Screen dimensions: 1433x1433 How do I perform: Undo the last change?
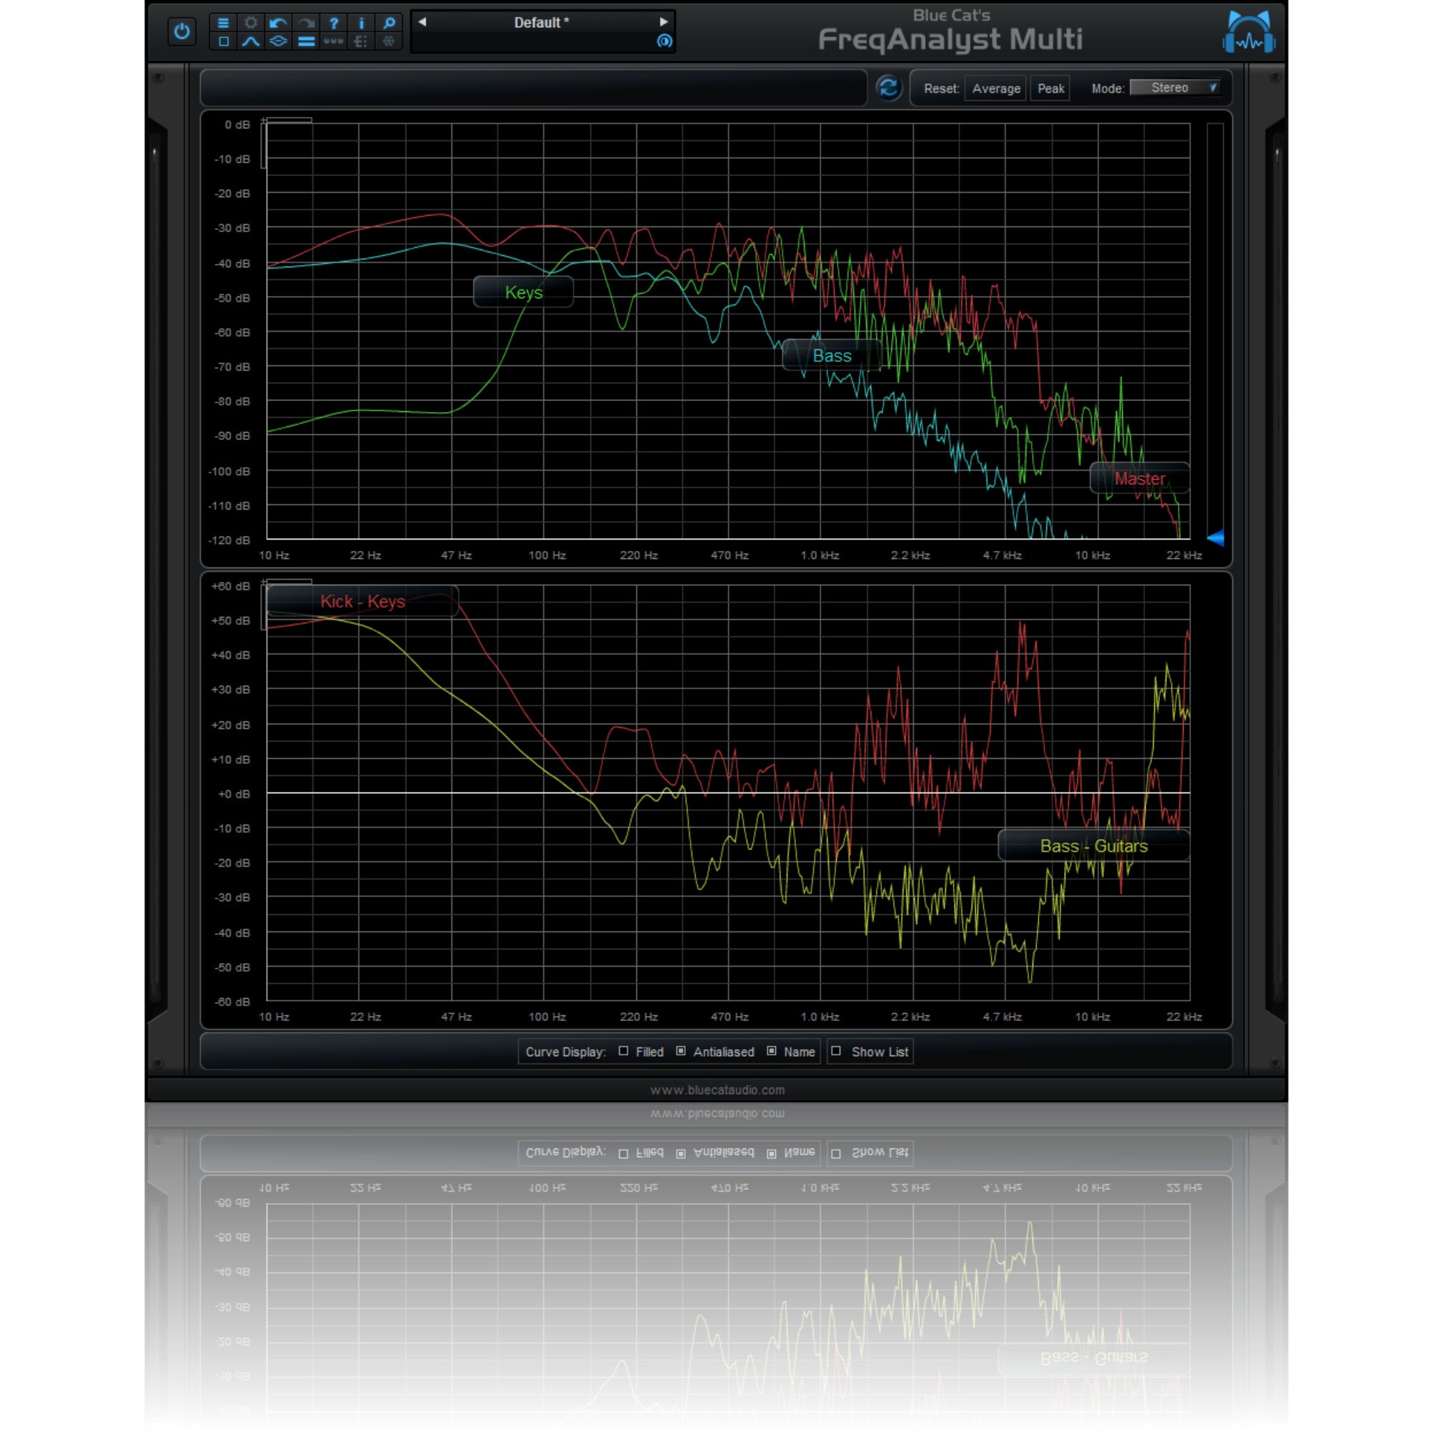(x=278, y=23)
